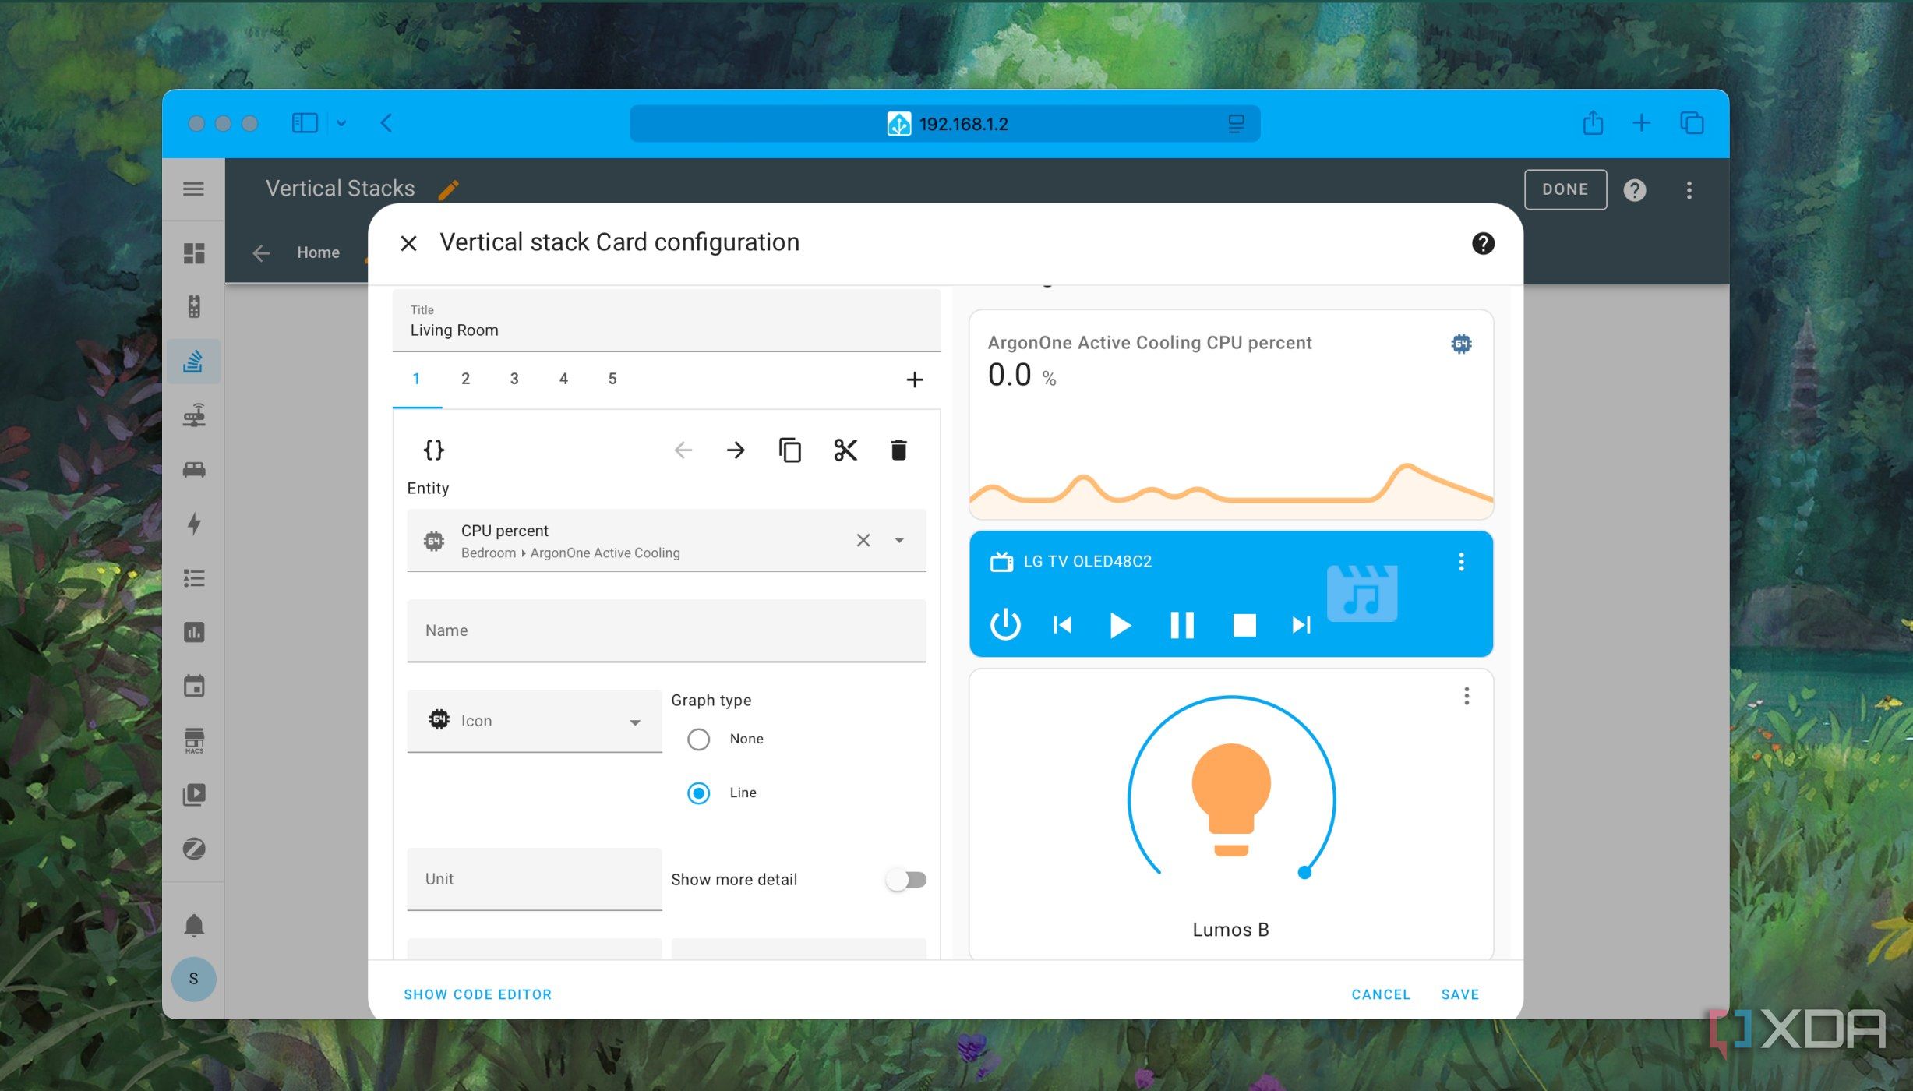Open the hamburger sidebar menu

coord(193,189)
